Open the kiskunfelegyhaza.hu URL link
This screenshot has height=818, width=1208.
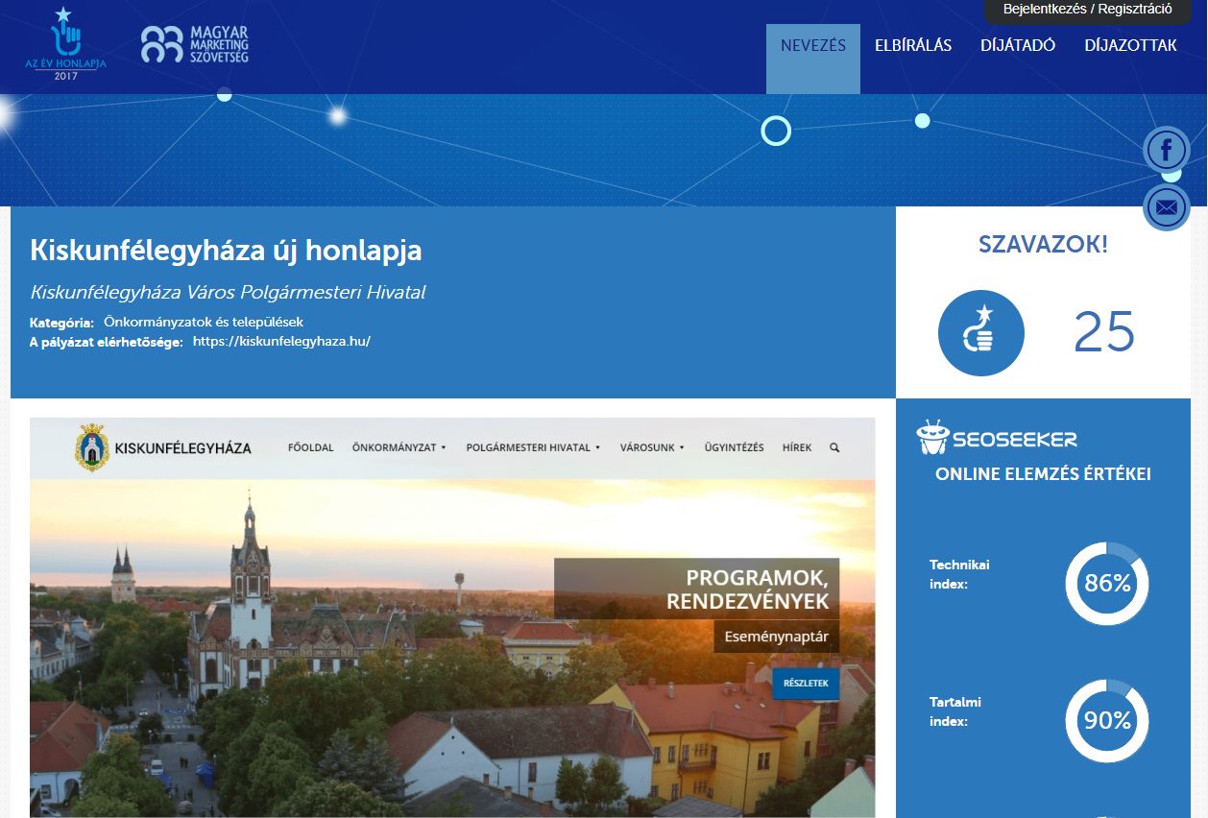(281, 341)
